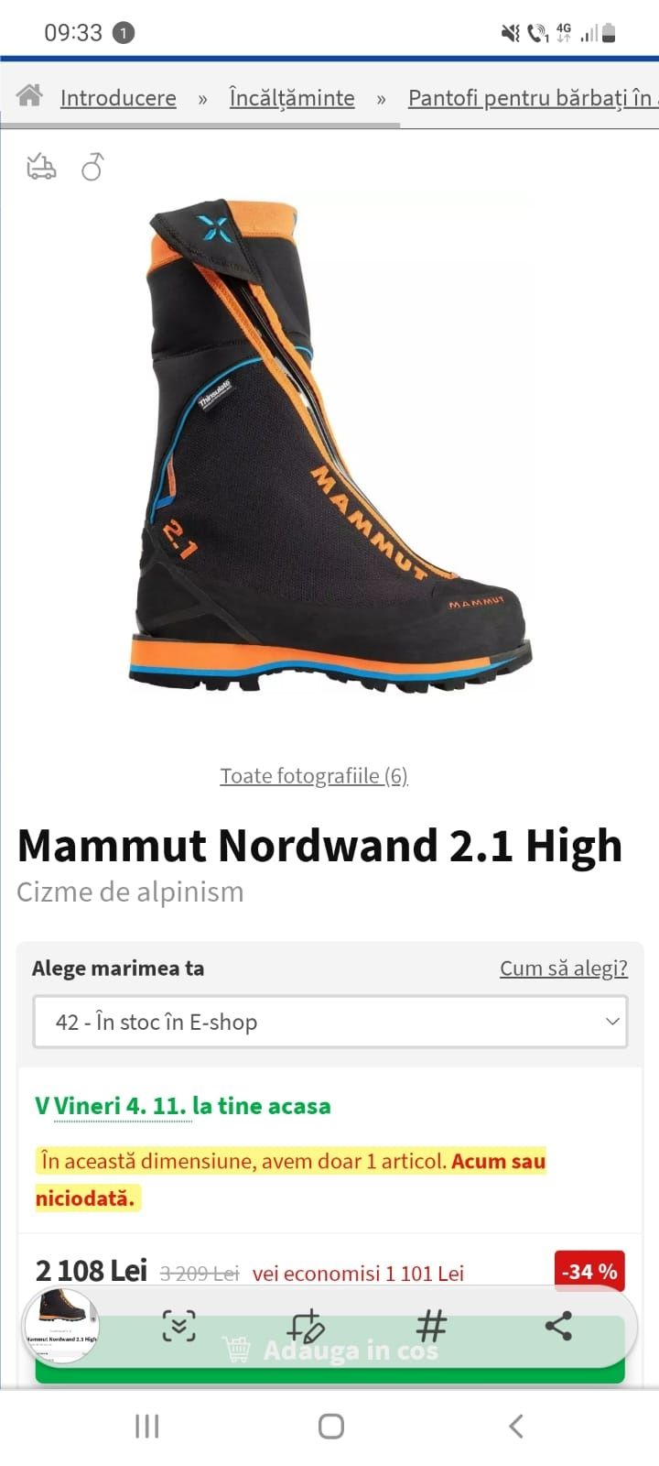
Task: Open Toate fotografiile (6) link
Action: [x=314, y=776]
